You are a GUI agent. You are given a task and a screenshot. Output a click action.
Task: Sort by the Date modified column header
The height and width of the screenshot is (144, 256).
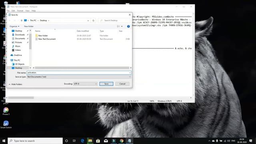point(83,31)
